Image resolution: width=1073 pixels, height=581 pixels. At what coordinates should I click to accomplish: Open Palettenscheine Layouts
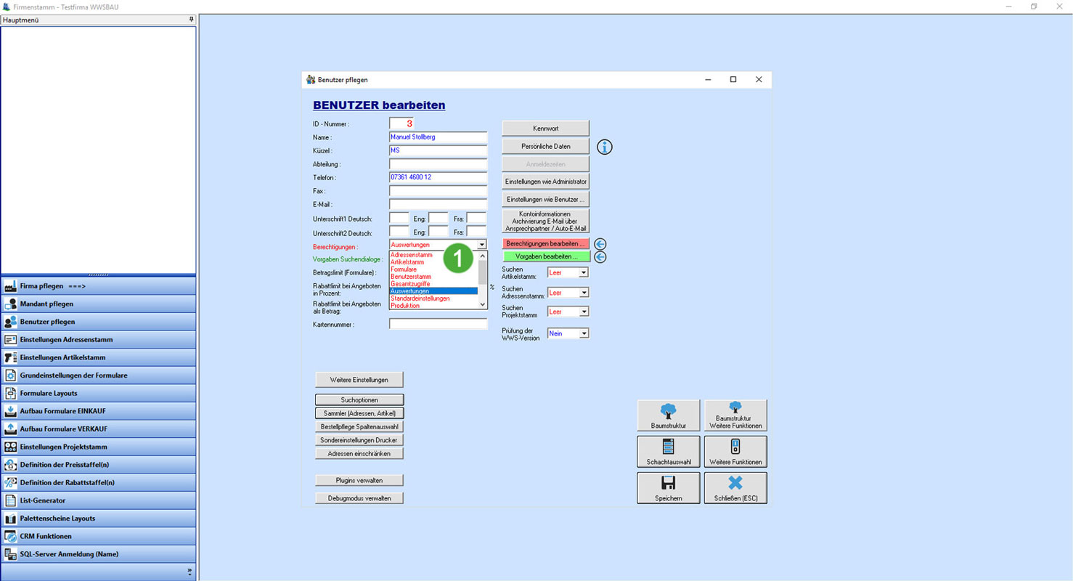[x=98, y=519]
